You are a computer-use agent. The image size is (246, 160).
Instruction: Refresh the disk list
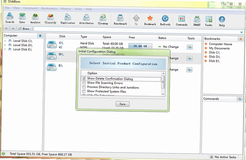click(165, 20)
